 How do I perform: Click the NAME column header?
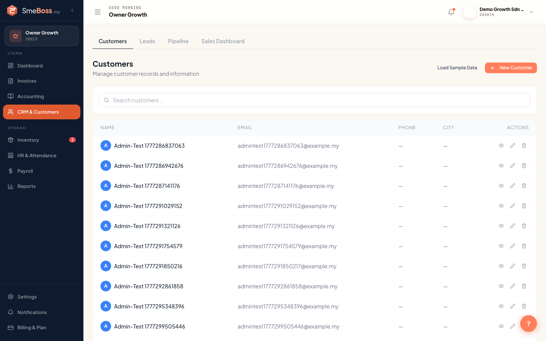[x=107, y=128]
